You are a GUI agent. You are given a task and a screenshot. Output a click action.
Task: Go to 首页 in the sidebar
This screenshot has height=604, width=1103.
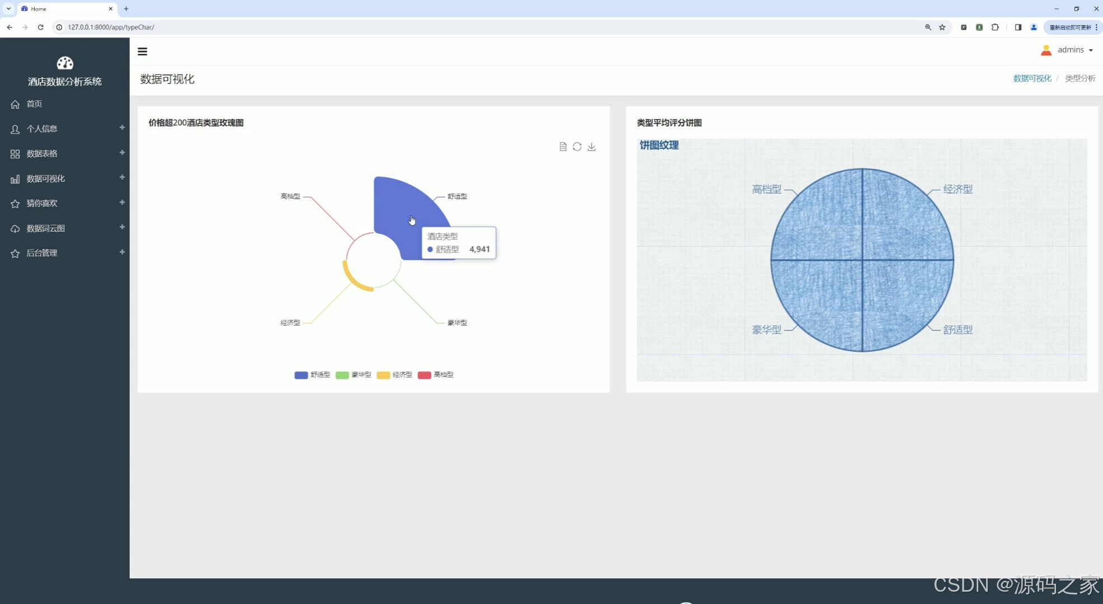click(34, 104)
